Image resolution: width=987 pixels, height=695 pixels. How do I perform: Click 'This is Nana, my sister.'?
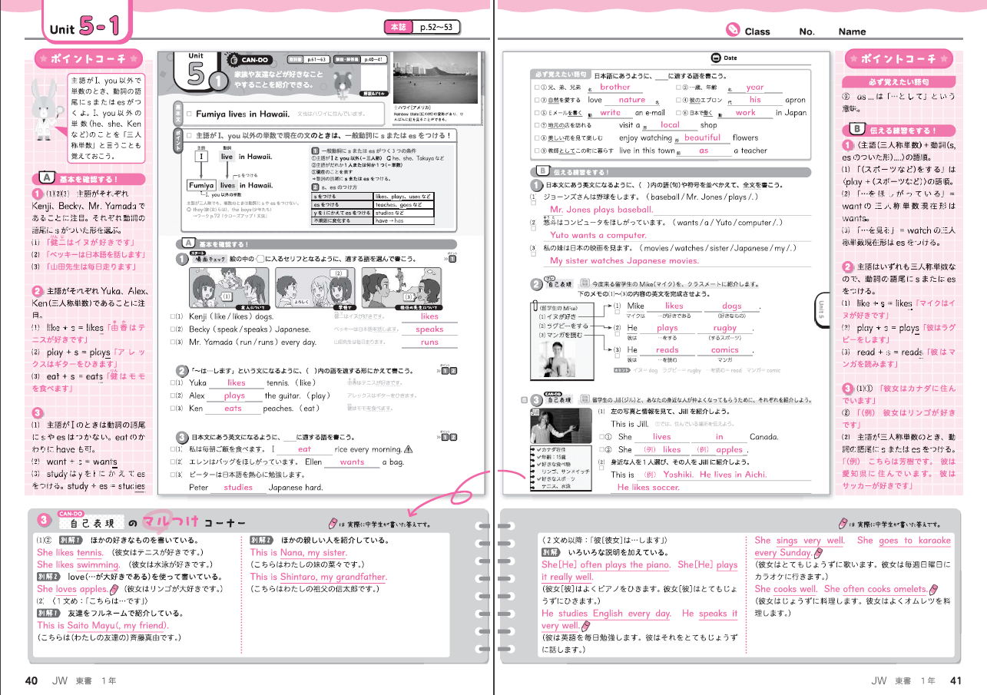pos(299,552)
